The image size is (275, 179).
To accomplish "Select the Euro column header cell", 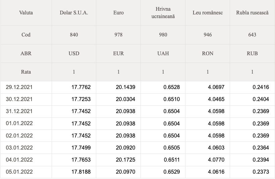I will [x=118, y=13].
